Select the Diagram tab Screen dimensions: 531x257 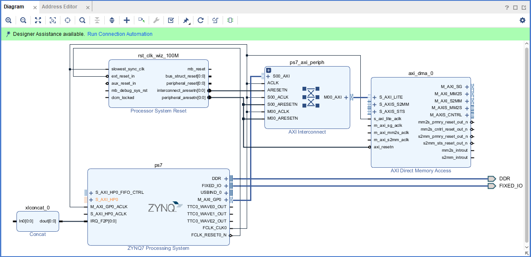tap(15, 6)
